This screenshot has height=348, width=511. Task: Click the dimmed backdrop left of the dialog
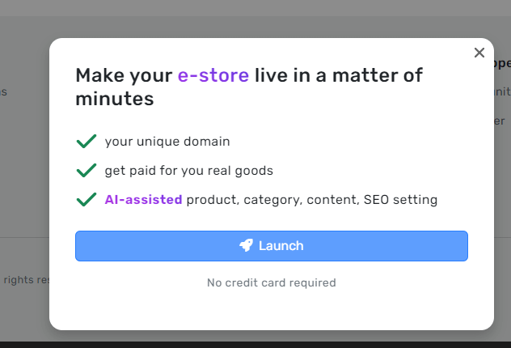click(x=24, y=163)
